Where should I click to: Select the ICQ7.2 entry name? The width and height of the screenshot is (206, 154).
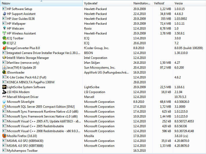point(11,43)
